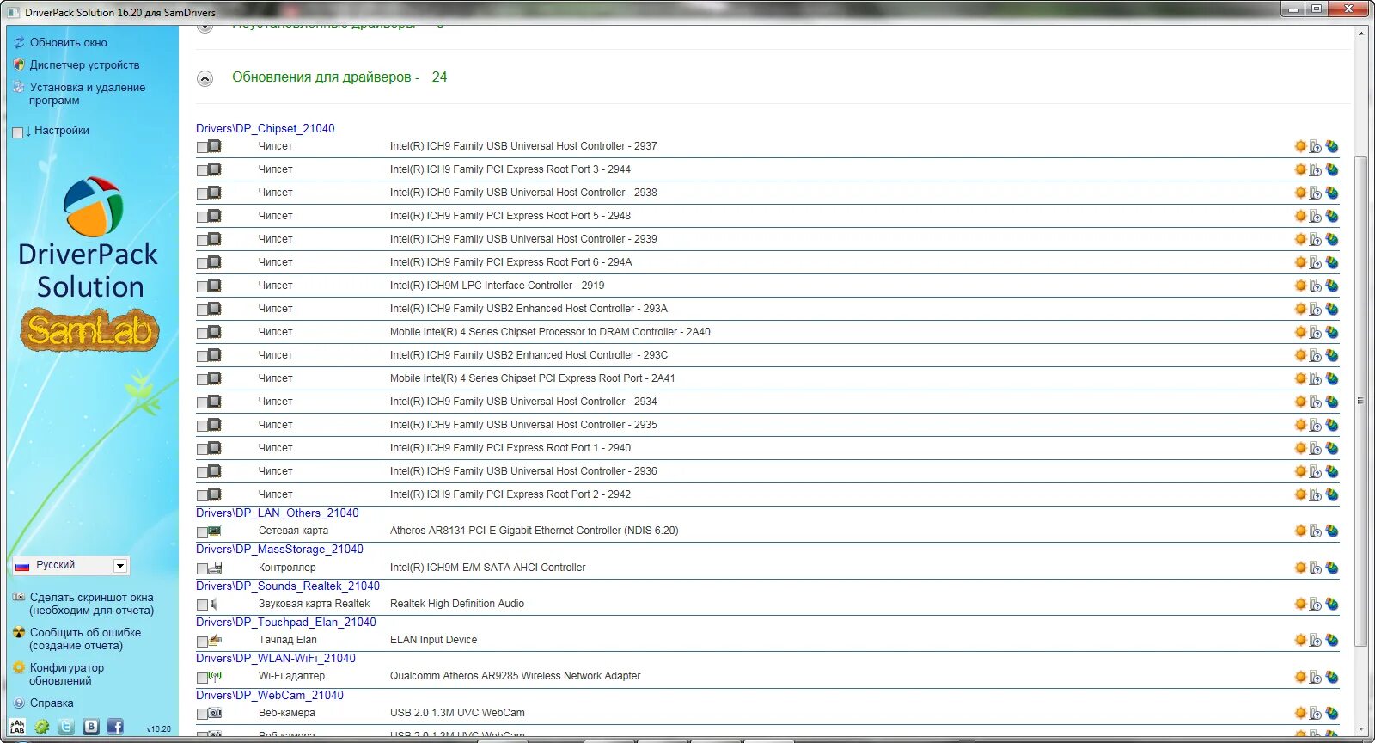The width and height of the screenshot is (1375, 743).
Task: Open the Drivers\DP_Sounds_Realtek_21040 driver pack link
Action: 288,586
